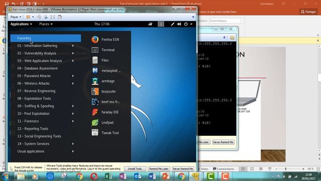Viewport: 321px width, 181px height.
Task: Open Word from the Windows taskbar
Action: coord(152,176)
